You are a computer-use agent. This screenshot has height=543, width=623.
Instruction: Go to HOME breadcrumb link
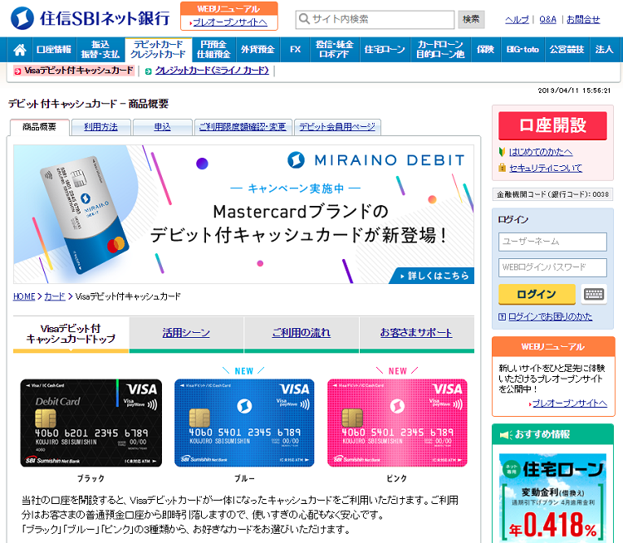24,296
